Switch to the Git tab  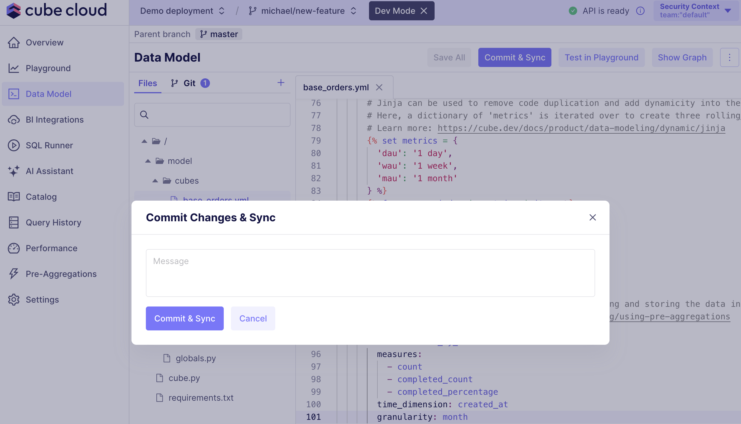coord(190,83)
